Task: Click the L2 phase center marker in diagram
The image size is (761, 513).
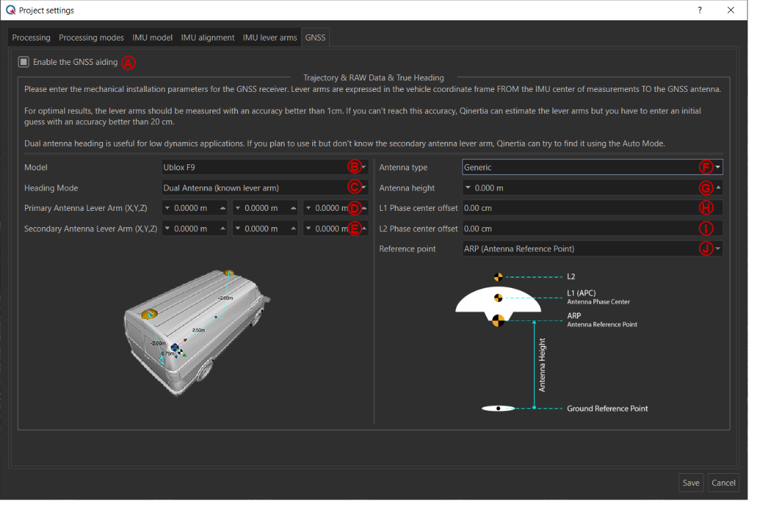Action: (x=499, y=277)
